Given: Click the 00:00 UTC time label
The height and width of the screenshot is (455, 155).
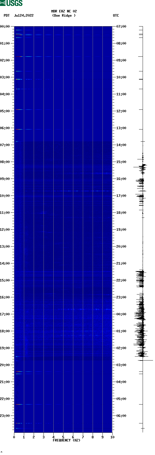Looking at the screenshot, I should 121,314.
